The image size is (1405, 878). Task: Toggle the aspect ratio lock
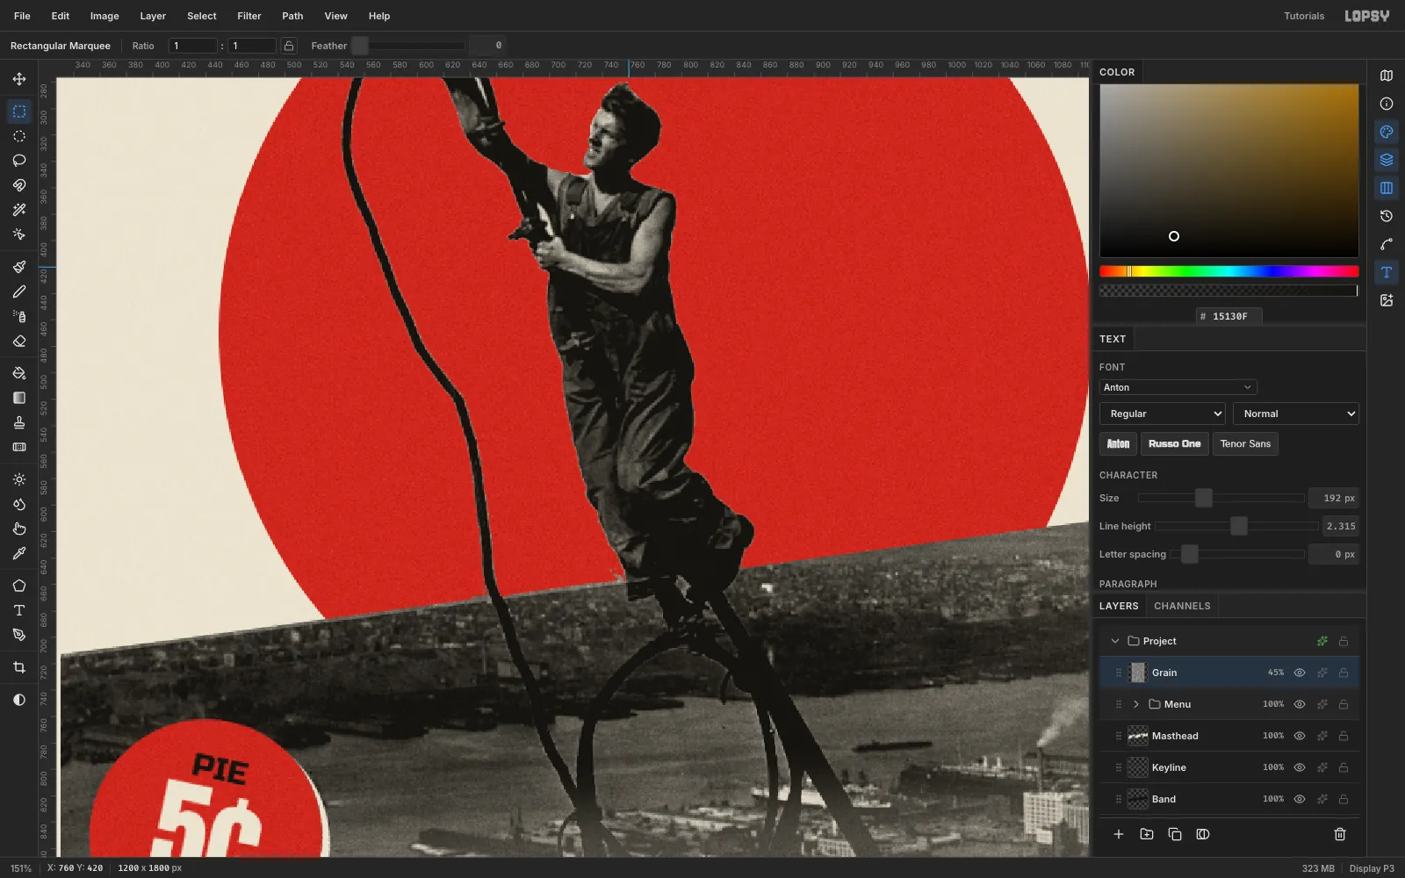289,46
